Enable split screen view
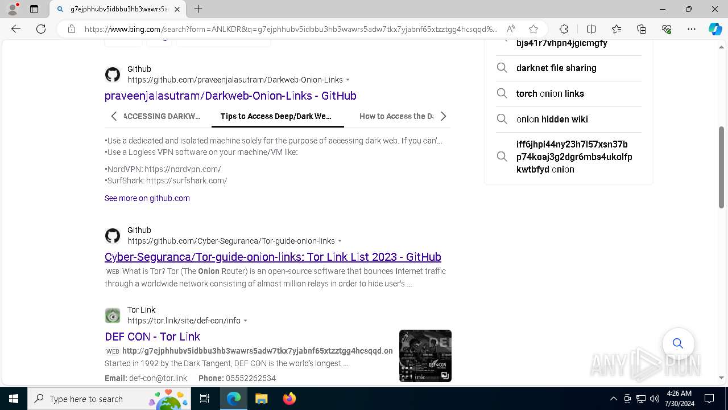 [591, 29]
